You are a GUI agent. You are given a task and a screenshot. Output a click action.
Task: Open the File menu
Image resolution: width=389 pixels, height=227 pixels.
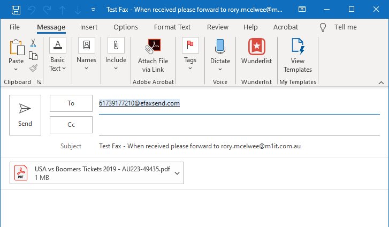(14, 27)
